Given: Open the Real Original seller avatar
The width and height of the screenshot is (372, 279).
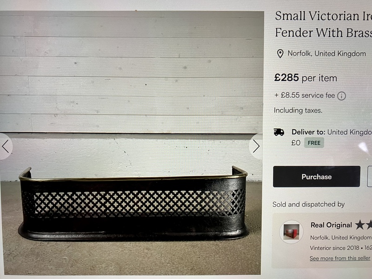Looking at the screenshot, I should tap(291, 232).
